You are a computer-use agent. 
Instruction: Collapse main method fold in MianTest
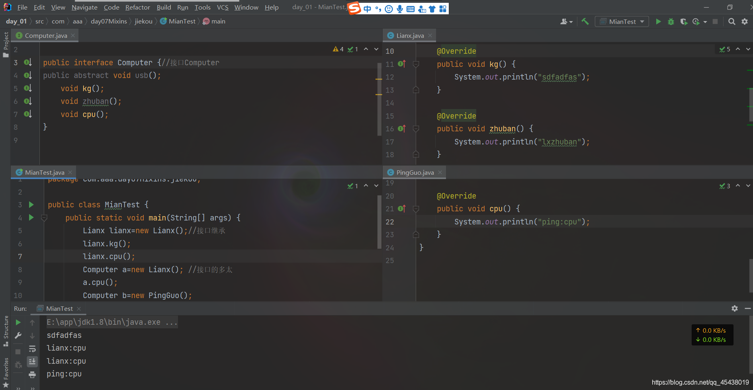click(x=44, y=218)
